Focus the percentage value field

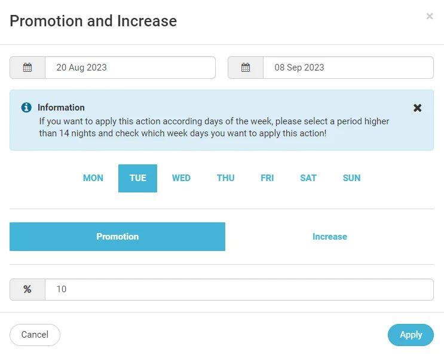[x=239, y=289]
